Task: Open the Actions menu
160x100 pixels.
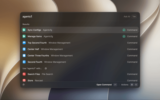Action: pyautogui.click(x=125, y=84)
